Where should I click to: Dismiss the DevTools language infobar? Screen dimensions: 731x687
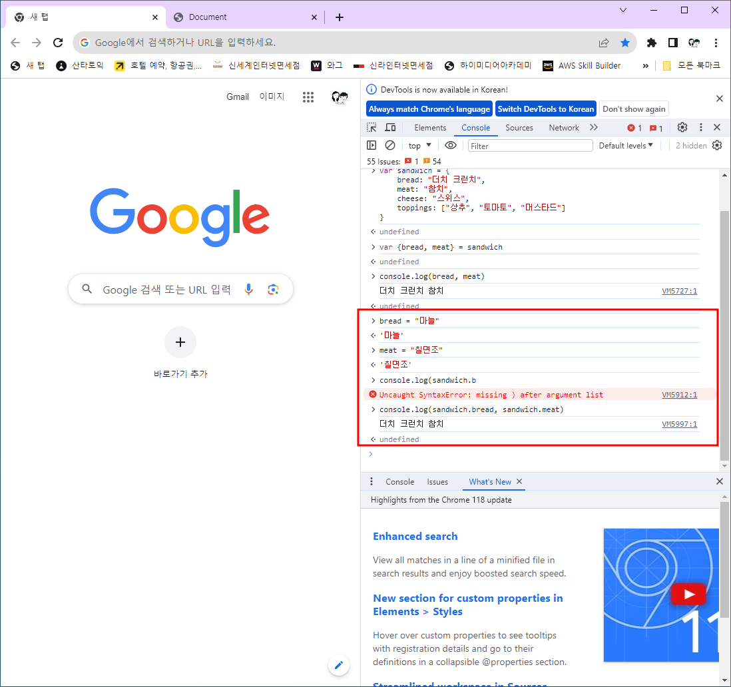tap(719, 99)
